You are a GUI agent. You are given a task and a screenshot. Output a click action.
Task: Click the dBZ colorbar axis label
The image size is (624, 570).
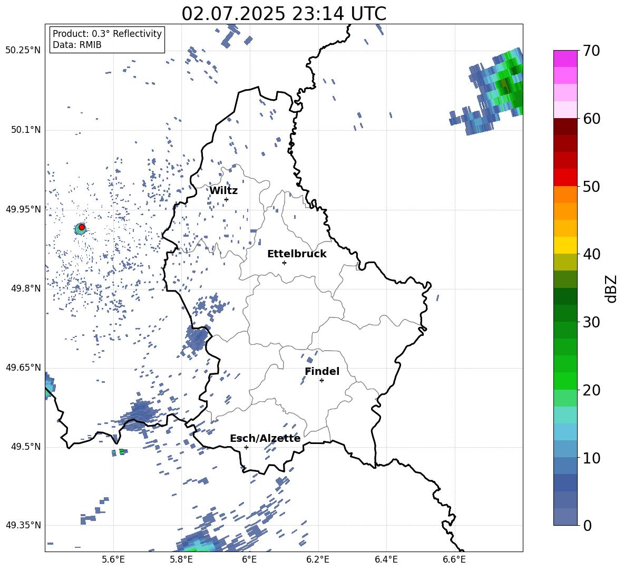click(x=612, y=288)
